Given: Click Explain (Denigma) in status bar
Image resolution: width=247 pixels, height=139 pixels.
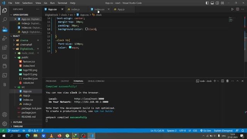Looking at the screenshot, I should click(x=223, y=131).
